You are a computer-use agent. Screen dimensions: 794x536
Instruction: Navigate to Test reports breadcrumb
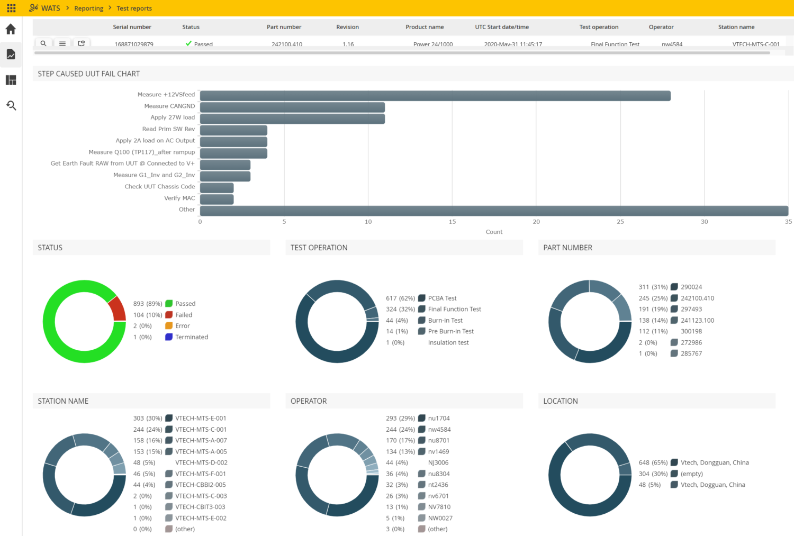coord(134,8)
